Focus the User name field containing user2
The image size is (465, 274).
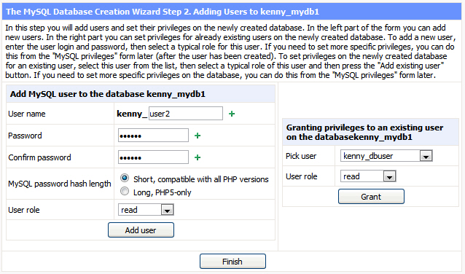(186, 114)
